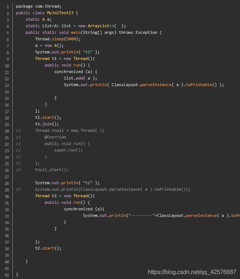Click the "t2" string literal

point(88,183)
